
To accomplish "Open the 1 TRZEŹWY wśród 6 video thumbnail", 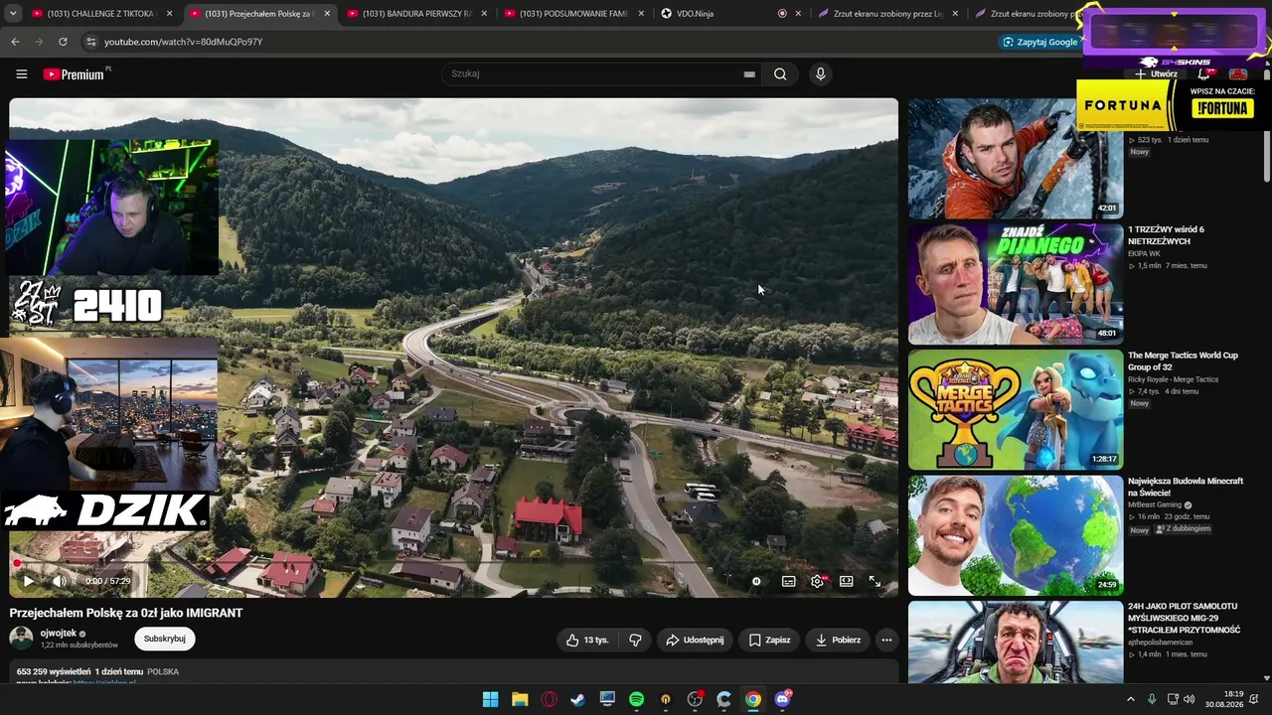I will [x=1016, y=284].
